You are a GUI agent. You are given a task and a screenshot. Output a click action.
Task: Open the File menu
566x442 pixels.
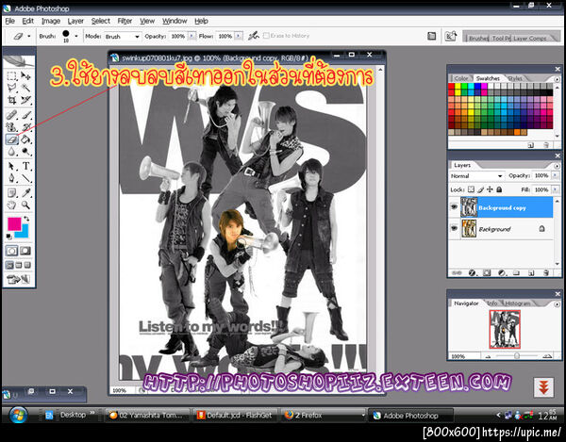click(x=9, y=21)
